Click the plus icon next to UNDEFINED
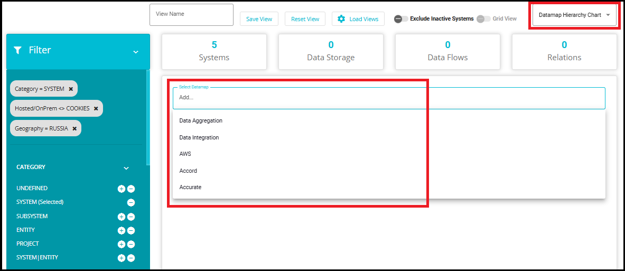Viewport: 625px width, 271px height. coord(121,189)
